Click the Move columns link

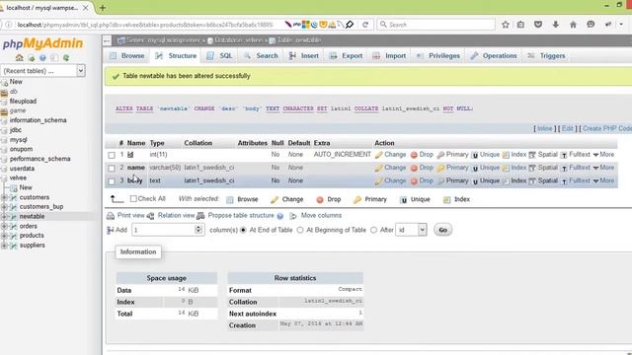(321, 215)
